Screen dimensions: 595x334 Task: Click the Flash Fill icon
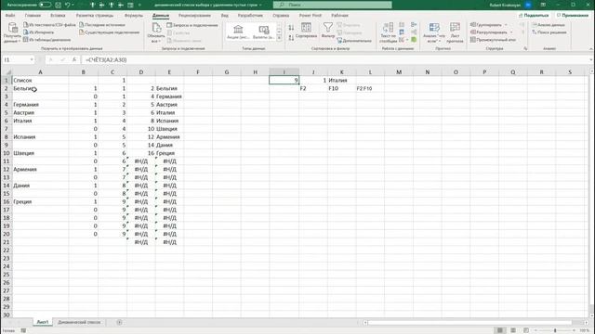coord(402,25)
